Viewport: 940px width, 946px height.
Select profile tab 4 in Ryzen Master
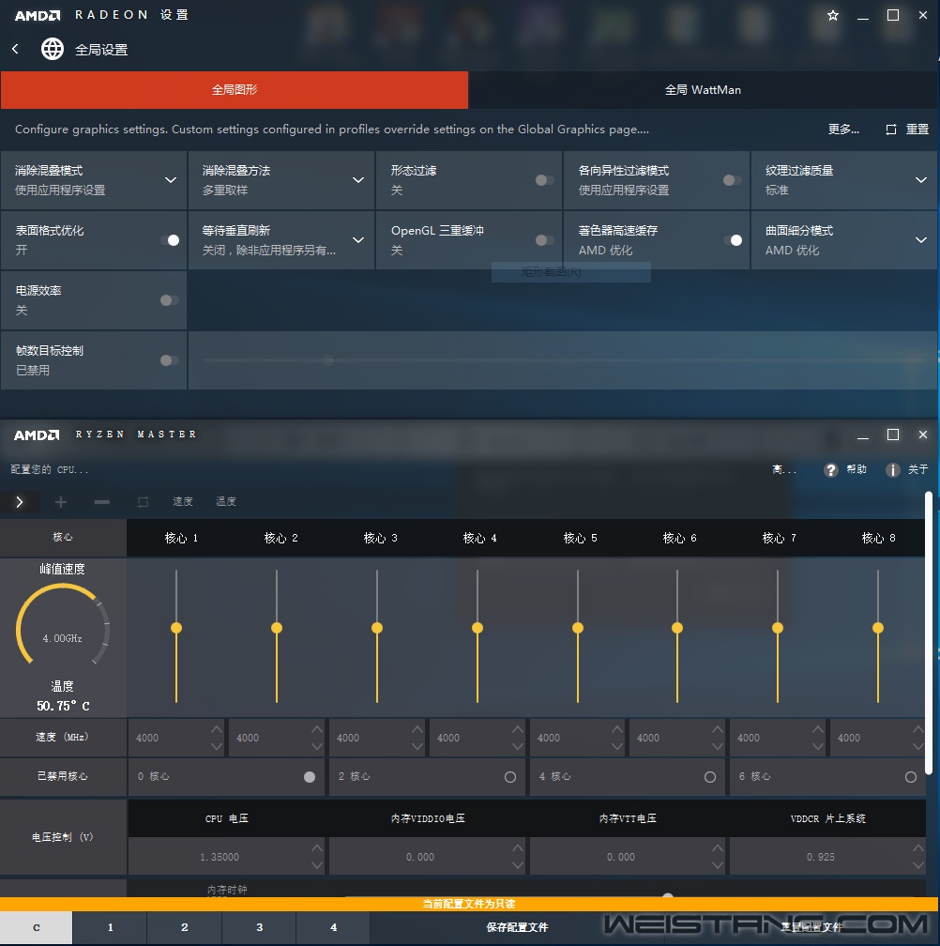pos(333,928)
